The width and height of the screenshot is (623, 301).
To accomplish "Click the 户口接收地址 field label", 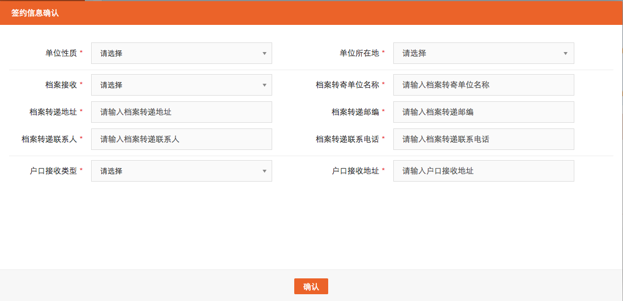I will point(355,171).
